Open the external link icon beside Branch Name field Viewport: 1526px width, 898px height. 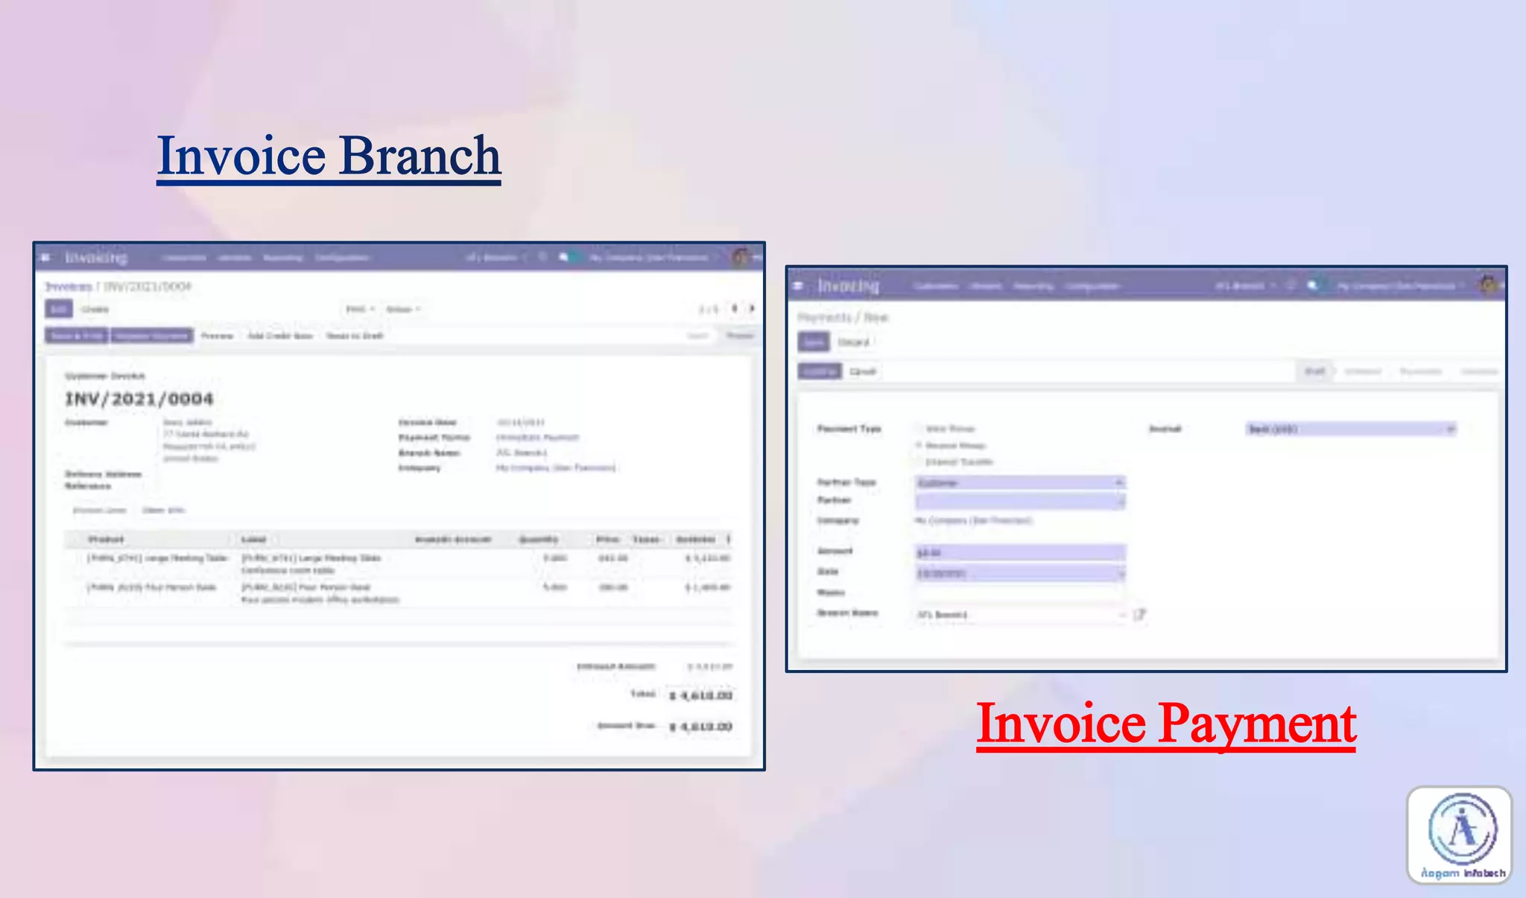(1139, 615)
